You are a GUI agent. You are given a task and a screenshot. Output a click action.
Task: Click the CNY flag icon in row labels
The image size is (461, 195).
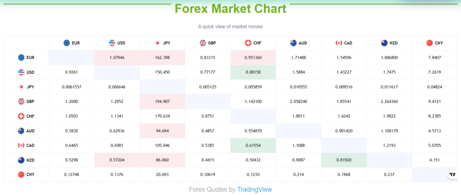(21, 175)
